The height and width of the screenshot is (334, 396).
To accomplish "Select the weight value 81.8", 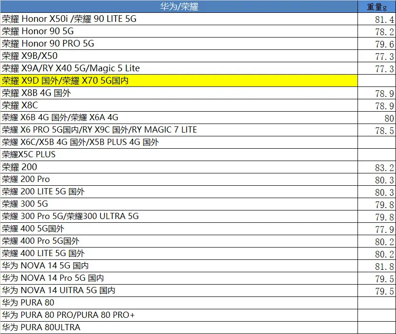I will tap(384, 267).
